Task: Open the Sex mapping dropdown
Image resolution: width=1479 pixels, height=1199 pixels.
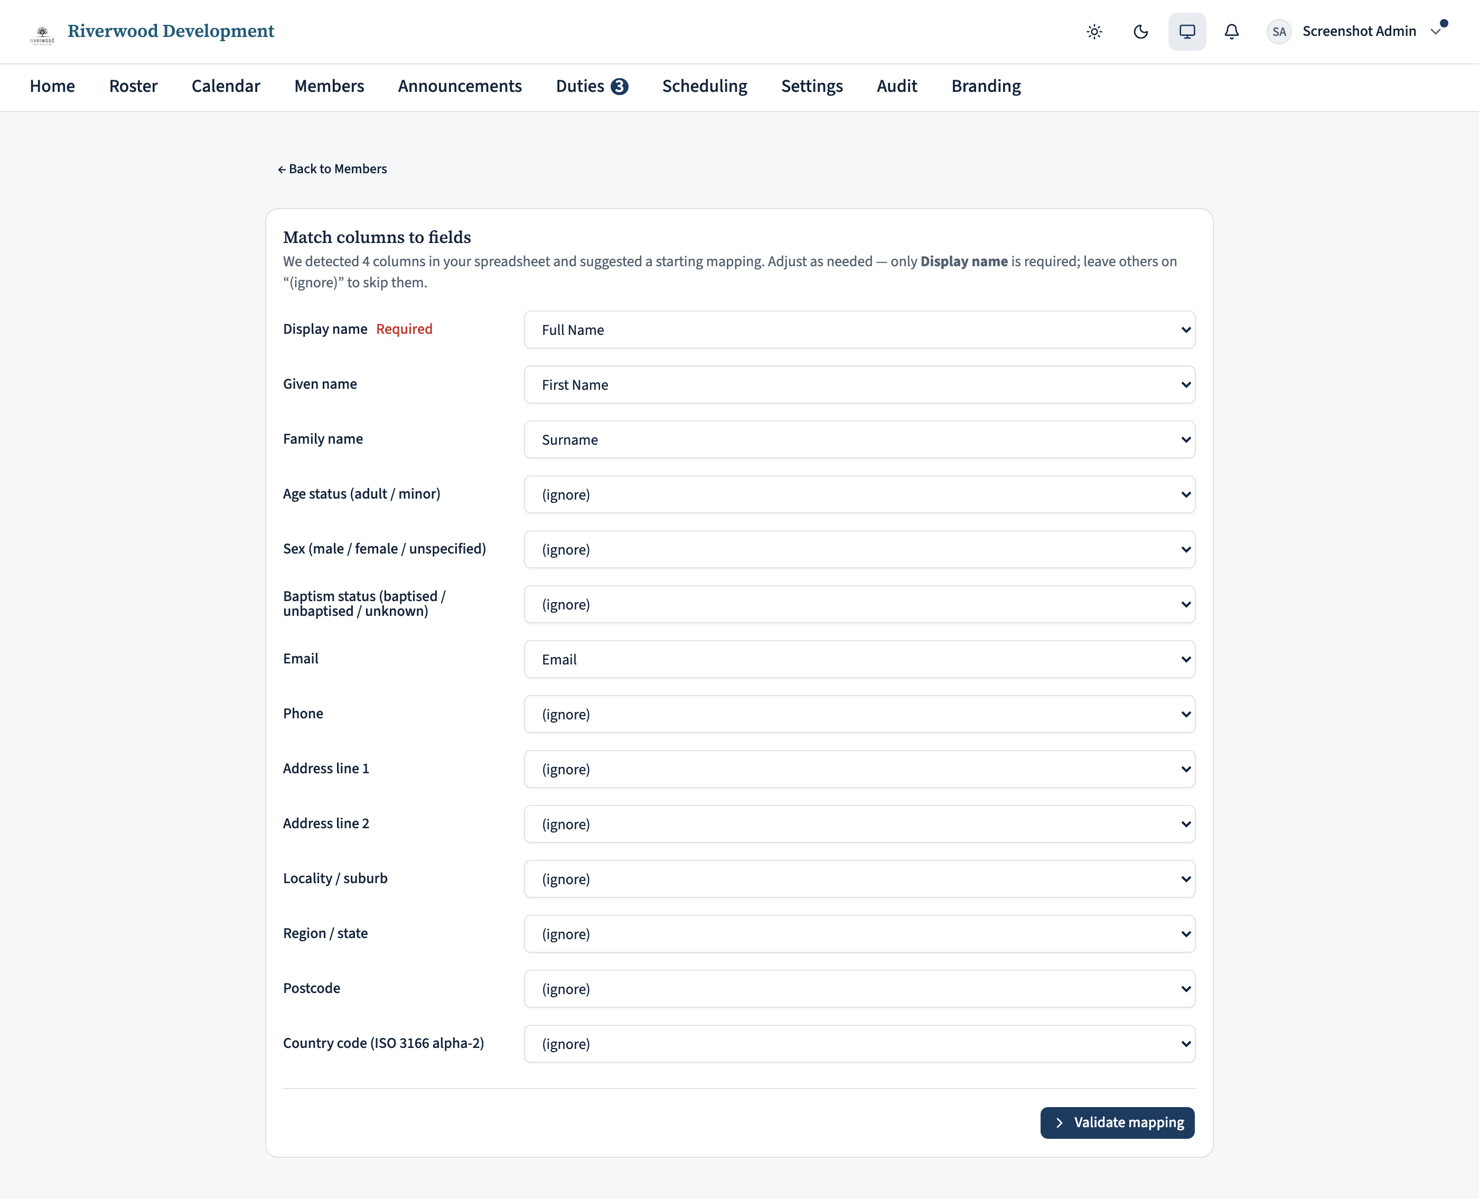Action: click(x=859, y=549)
